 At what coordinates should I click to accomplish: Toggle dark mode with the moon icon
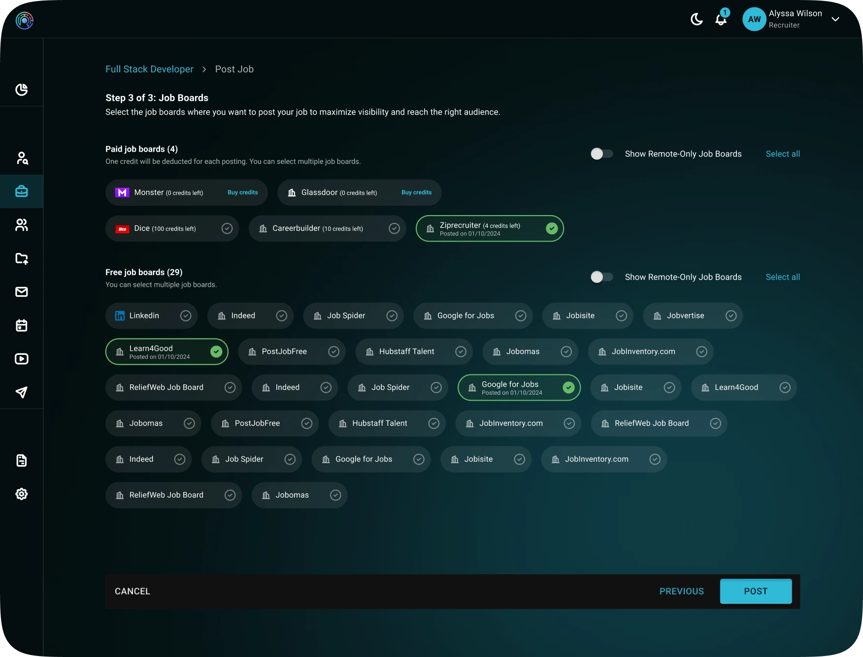697,20
